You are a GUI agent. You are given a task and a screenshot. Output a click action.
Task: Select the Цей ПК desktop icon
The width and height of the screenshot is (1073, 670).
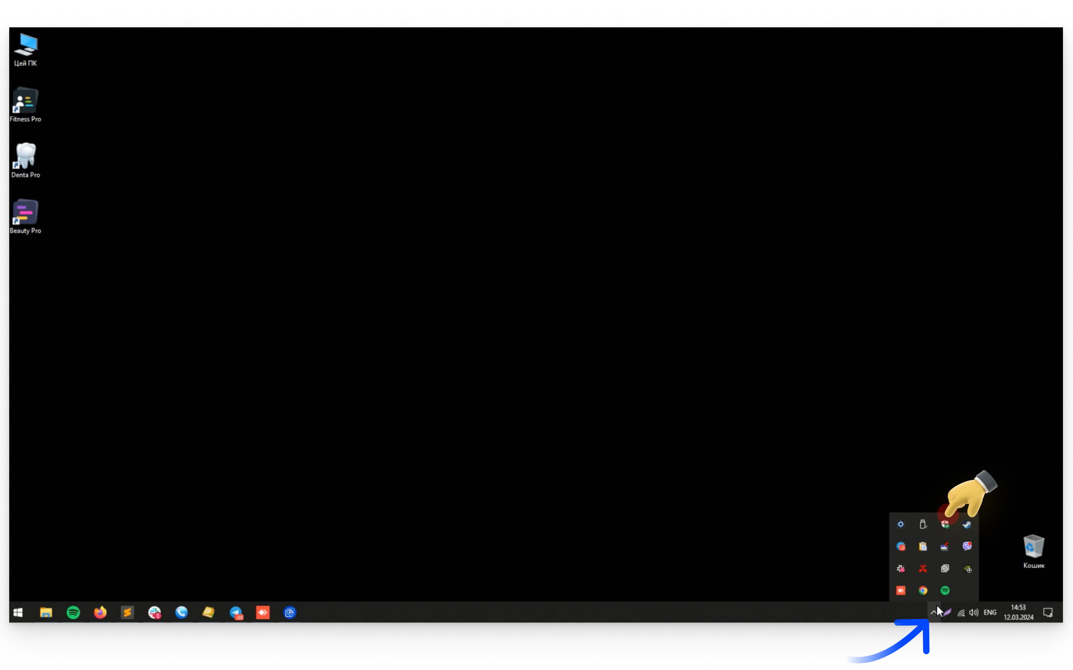click(x=25, y=50)
